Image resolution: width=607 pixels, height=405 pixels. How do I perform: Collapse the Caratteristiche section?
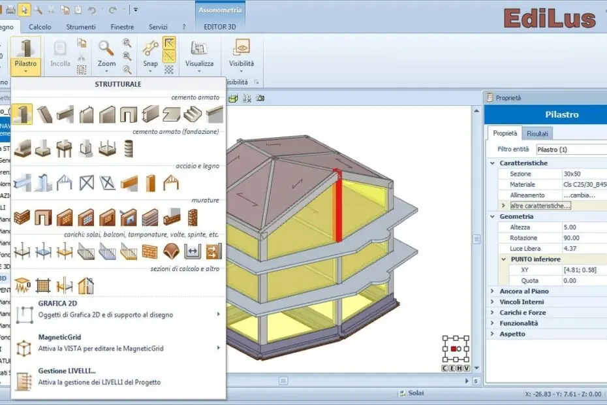[492, 163]
